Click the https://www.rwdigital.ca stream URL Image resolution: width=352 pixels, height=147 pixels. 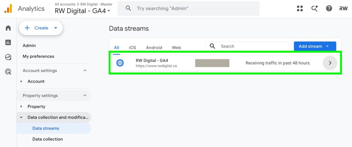(x=156, y=66)
